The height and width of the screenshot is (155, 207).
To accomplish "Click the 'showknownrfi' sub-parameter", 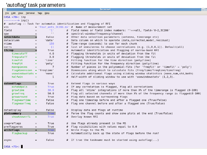I will pyautogui.click(x=21, y=117).
